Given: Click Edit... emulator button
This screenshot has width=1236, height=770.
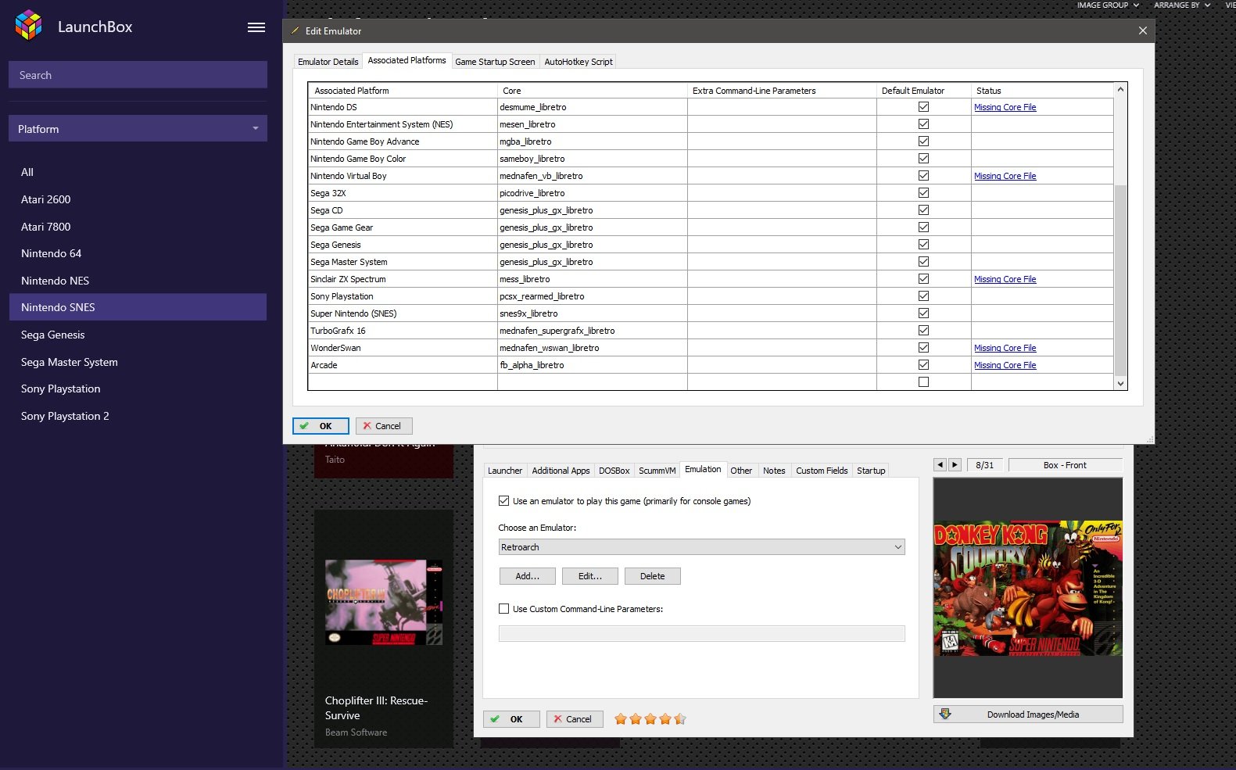Looking at the screenshot, I should coord(590,576).
